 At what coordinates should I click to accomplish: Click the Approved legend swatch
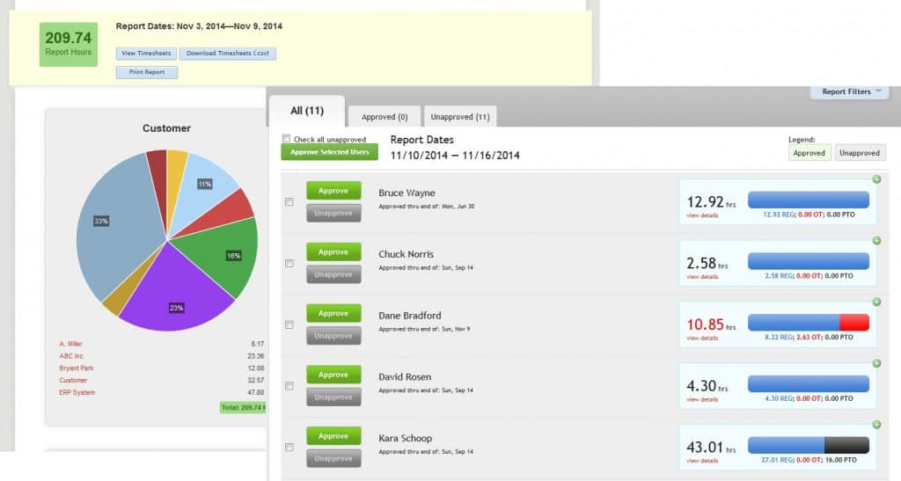coord(809,153)
